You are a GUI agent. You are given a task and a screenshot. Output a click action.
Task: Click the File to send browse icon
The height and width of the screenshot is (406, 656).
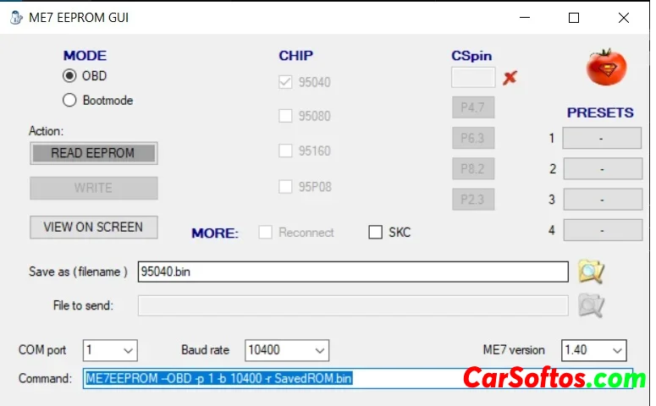pyautogui.click(x=591, y=305)
